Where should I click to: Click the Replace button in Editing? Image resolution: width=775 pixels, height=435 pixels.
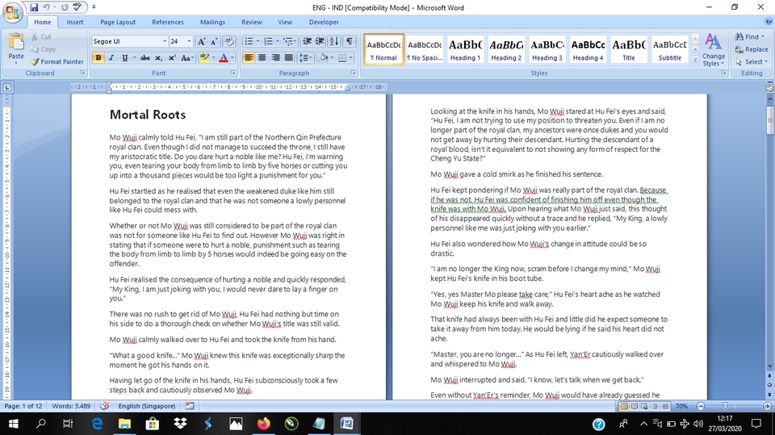752,49
